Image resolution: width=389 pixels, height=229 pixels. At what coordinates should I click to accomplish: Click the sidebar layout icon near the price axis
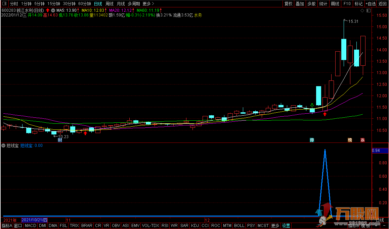(x=369, y=11)
